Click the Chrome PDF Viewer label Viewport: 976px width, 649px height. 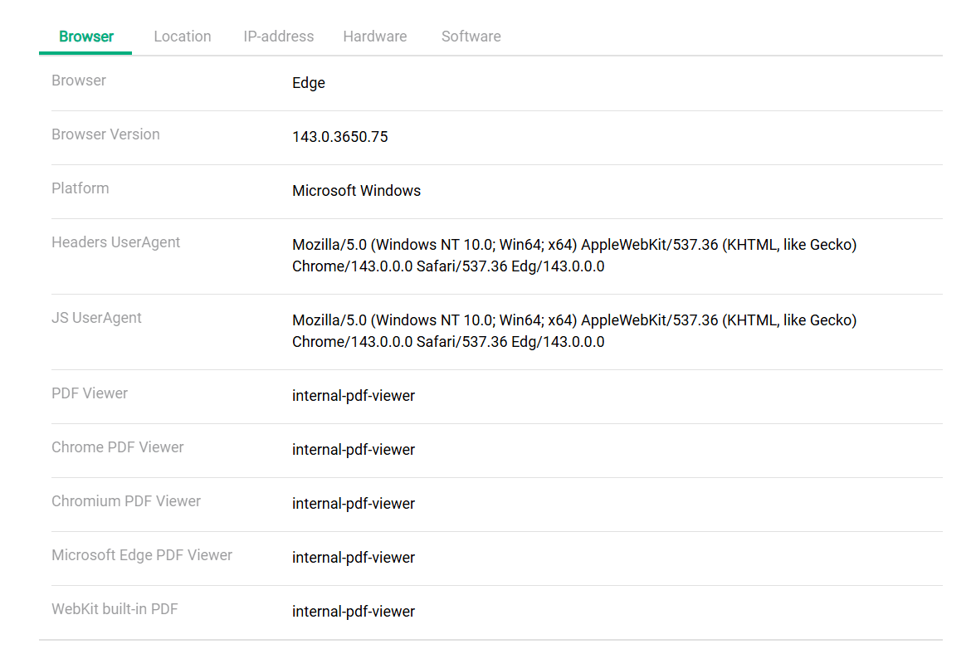[x=117, y=447]
